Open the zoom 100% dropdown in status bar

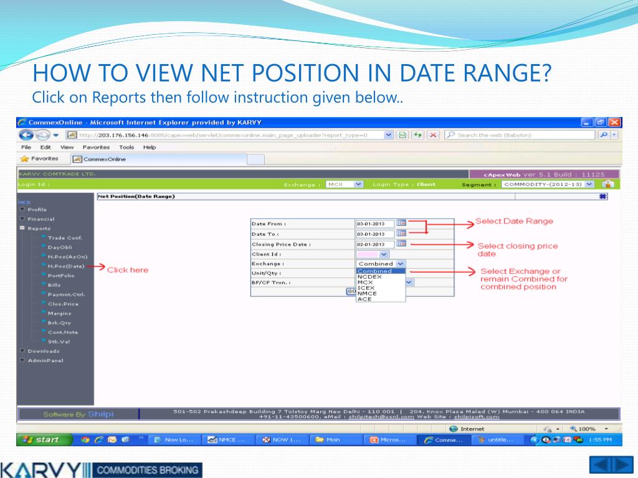coord(606,429)
